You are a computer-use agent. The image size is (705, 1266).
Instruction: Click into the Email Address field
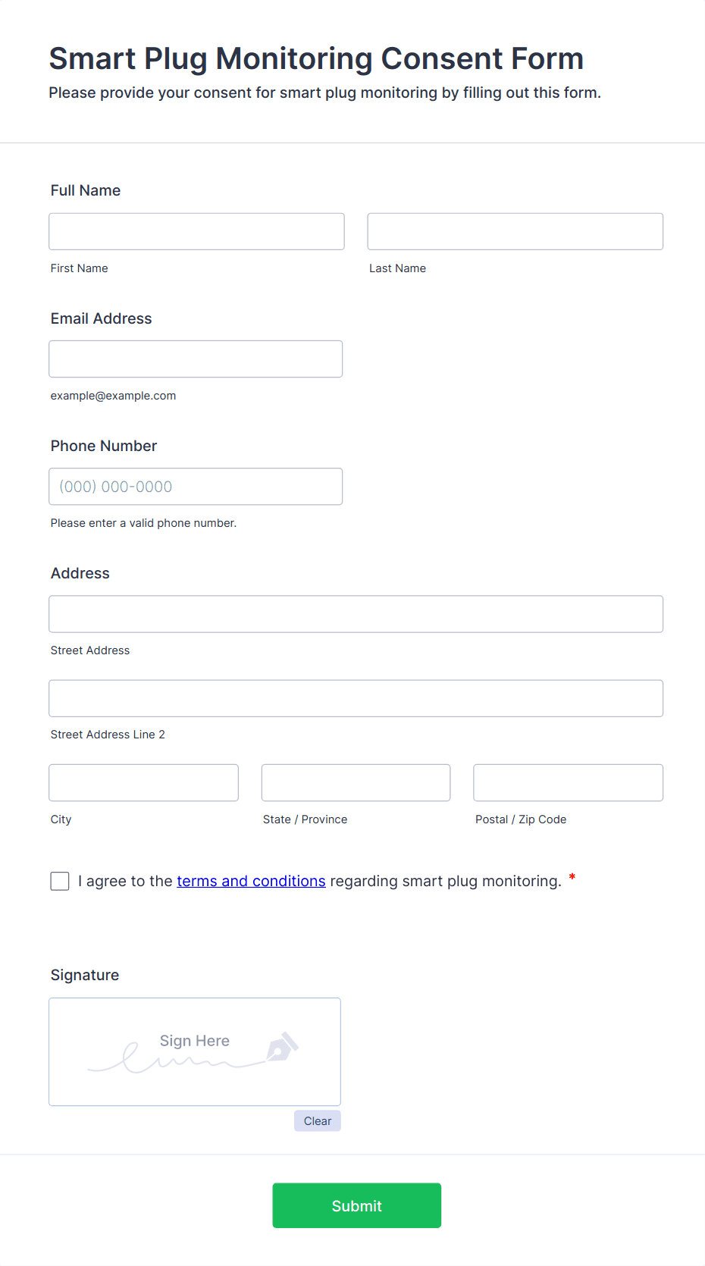tap(196, 359)
